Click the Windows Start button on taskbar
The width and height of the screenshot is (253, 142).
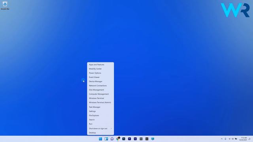[100, 139]
